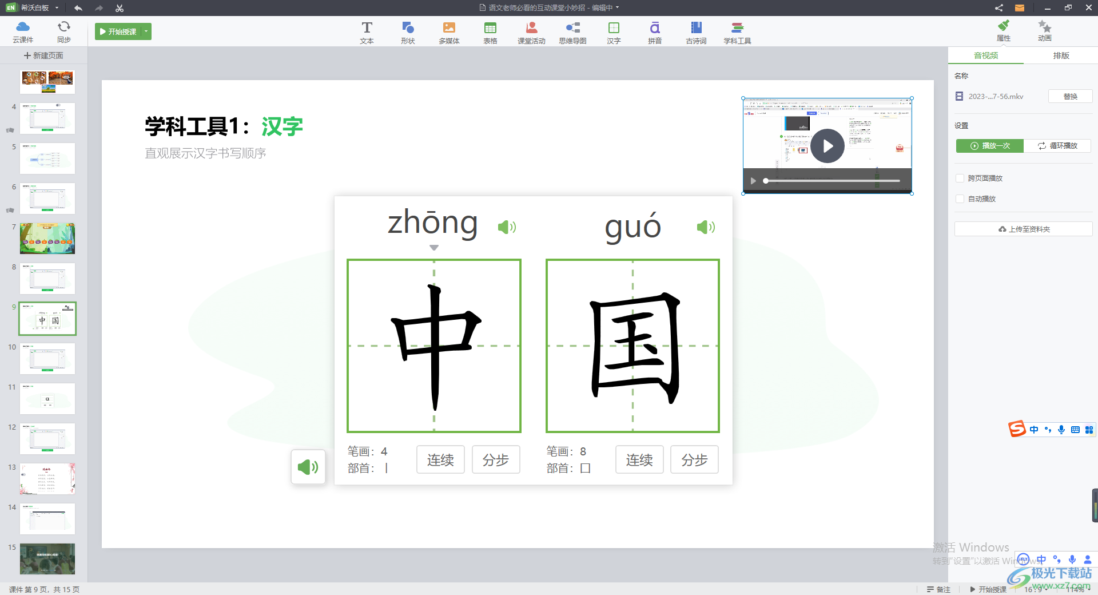The image size is (1098, 595).
Task: Click the 同步 sync icon
Action: (64, 31)
